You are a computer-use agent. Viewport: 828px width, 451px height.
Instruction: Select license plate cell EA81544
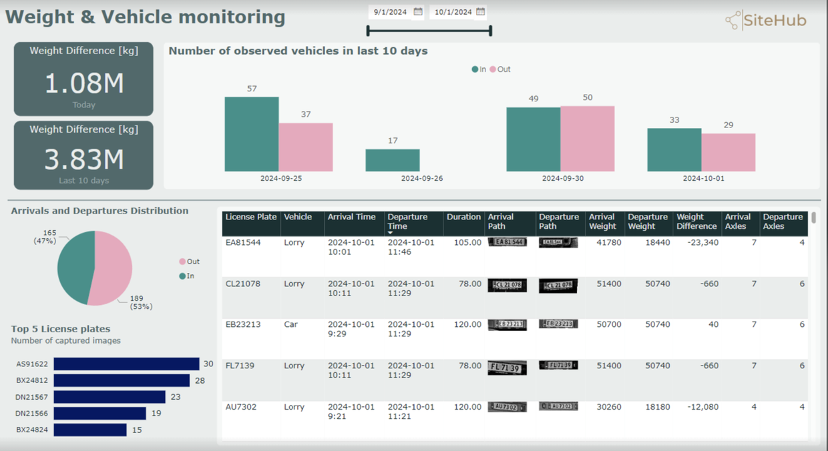tap(243, 243)
